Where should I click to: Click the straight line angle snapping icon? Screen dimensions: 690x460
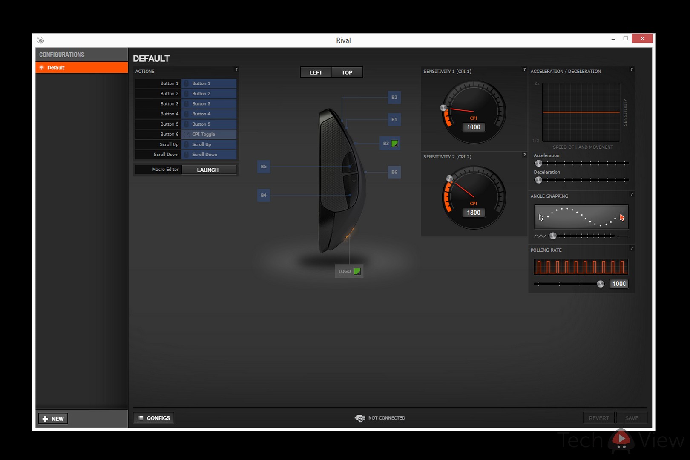coord(623,236)
